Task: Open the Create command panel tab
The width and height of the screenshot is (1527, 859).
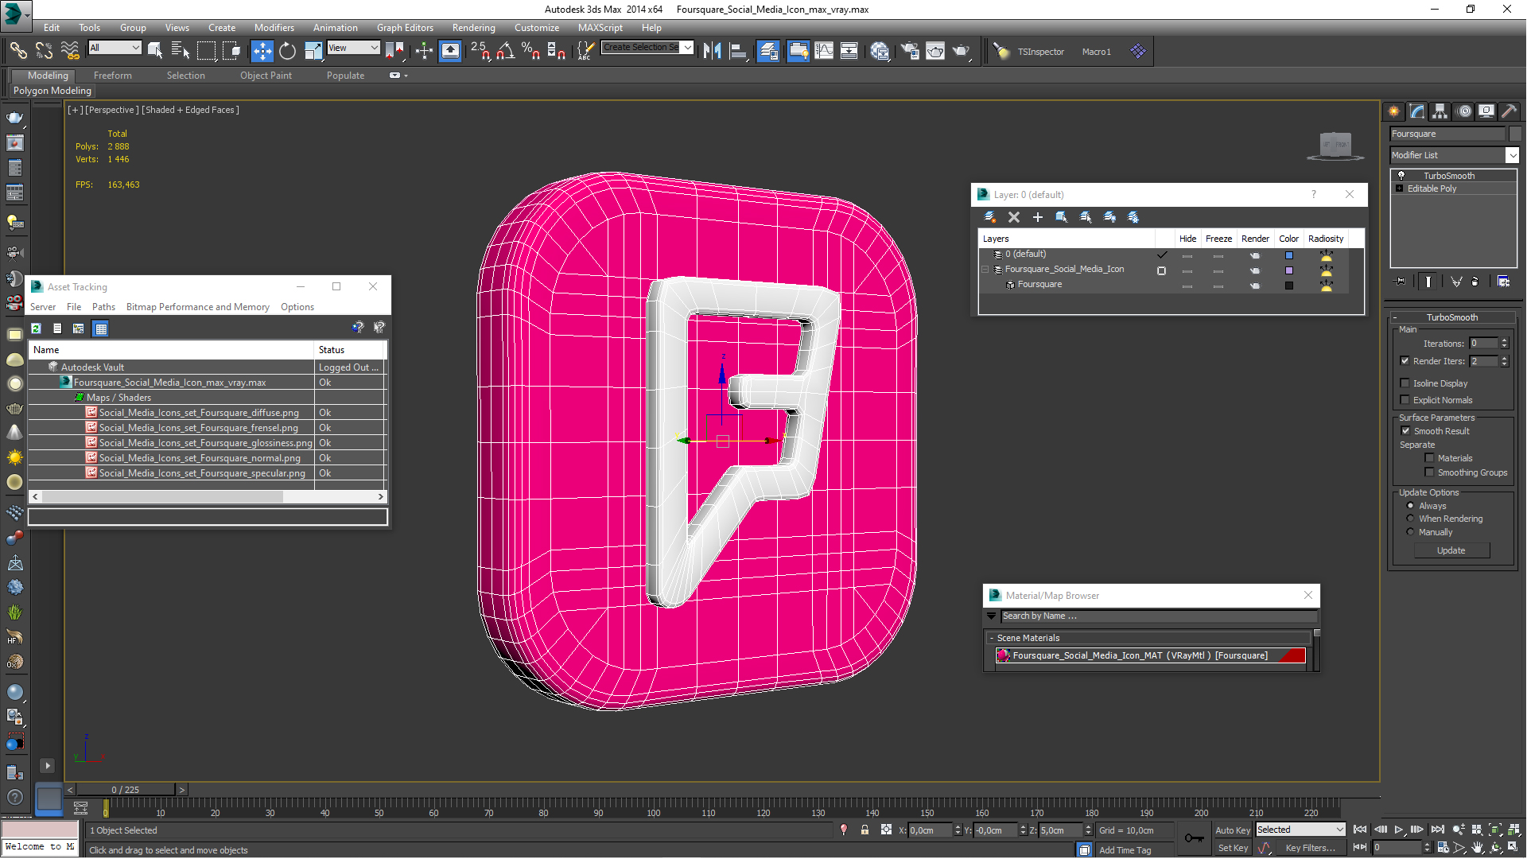Action: tap(1394, 111)
